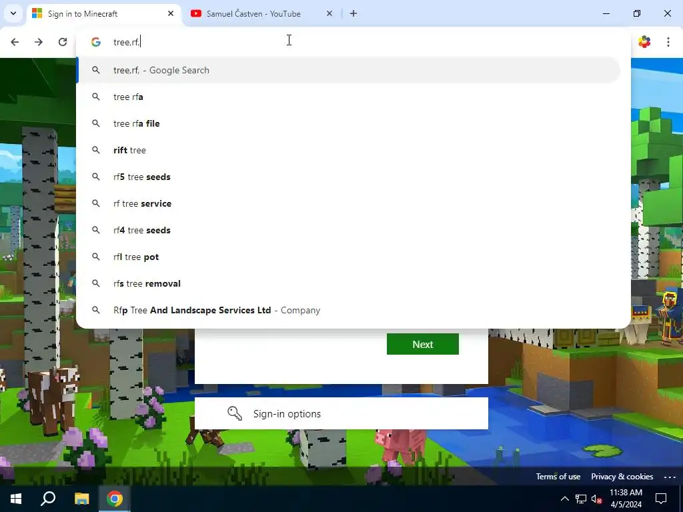The image size is (683, 512).
Task: Restore down the Chrome window
Action: pyautogui.click(x=637, y=13)
